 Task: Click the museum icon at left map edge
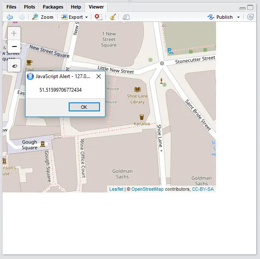(x=4, y=161)
